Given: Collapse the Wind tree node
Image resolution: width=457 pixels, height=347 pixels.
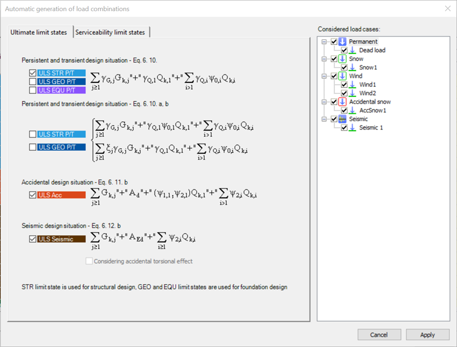Looking at the screenshot, I should point(324,76).
